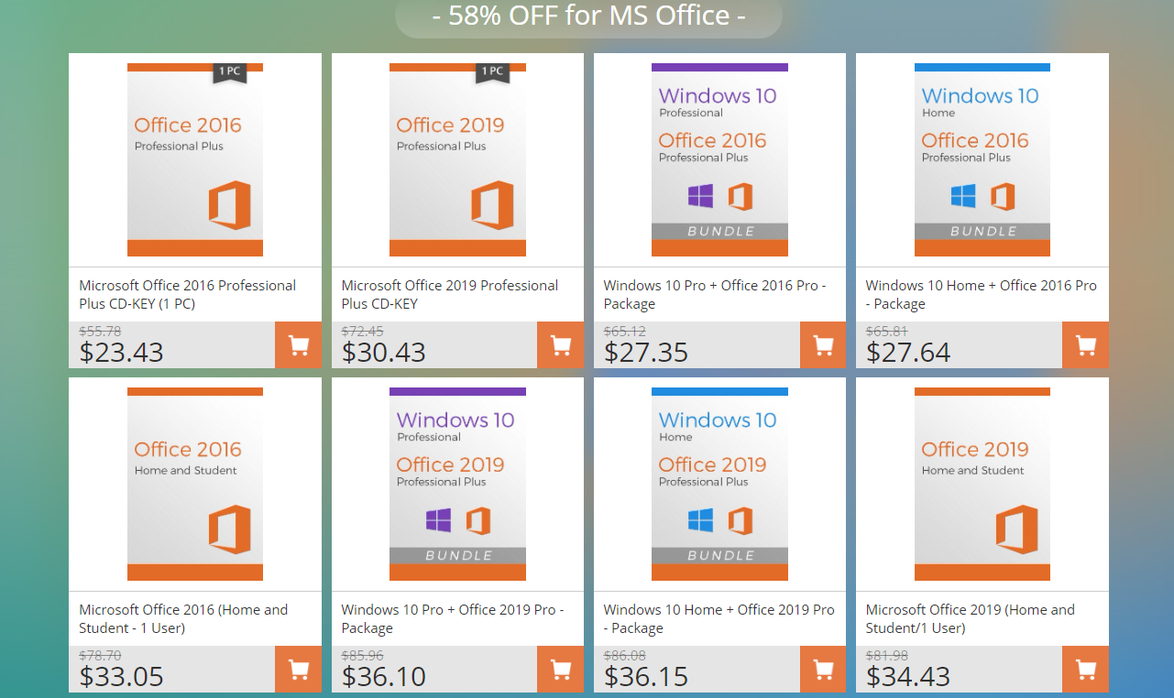Image resolution: width=1174 pixels, height=698 pixels.
Task: Click Windows 10 Home Office 2019 bundle image
Action: (719, 484)
